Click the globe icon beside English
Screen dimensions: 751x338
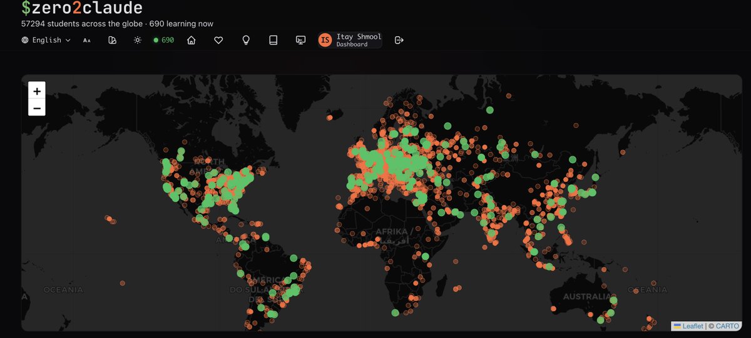click(25, 40)
